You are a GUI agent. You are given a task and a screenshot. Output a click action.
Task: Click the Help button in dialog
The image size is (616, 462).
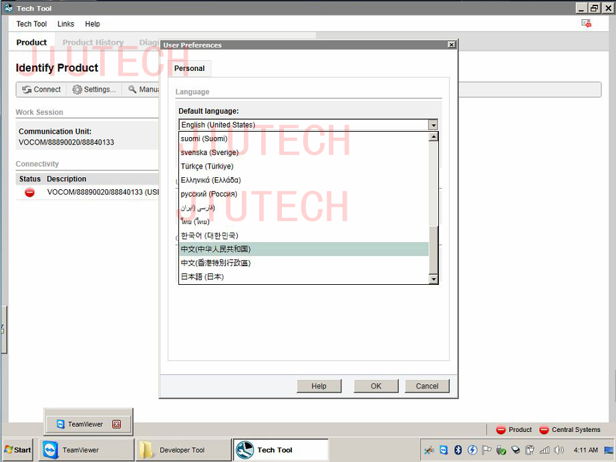point(319,386)
